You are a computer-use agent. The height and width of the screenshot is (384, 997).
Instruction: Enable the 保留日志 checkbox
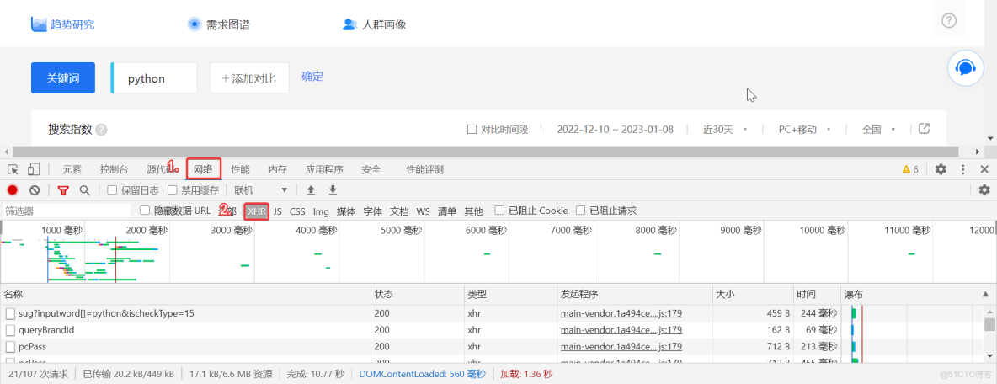coord(112,190)
